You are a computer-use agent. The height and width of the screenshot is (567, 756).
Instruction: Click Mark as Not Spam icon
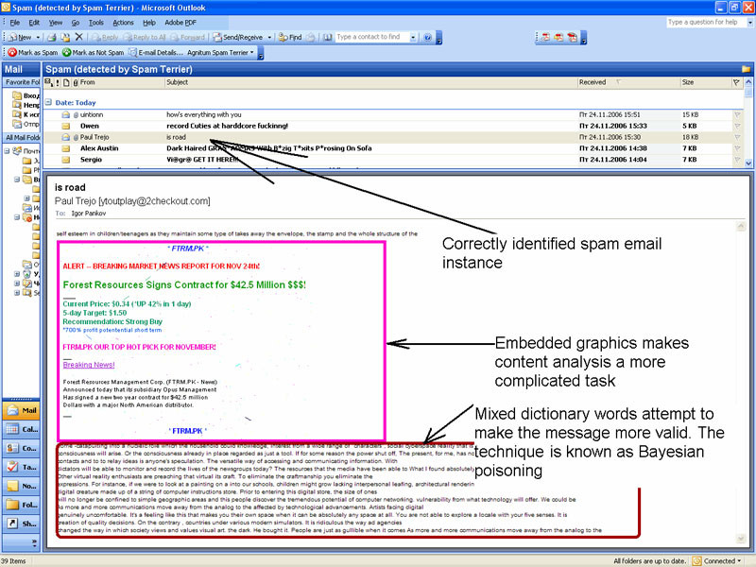coord(66,53)
